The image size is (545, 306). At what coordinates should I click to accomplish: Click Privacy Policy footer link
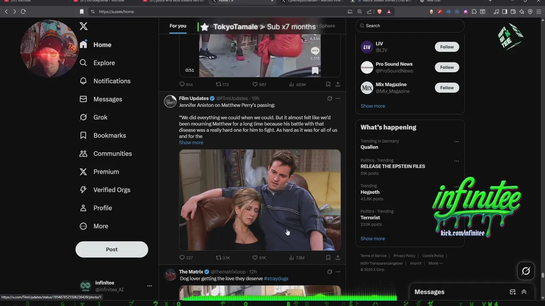coord(404,256)
